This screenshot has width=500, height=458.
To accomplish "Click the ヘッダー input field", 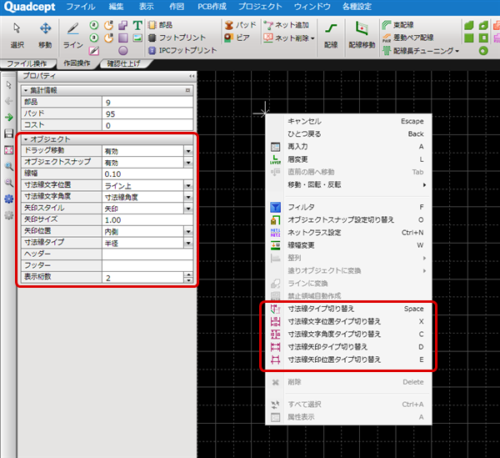I will pyautogui.click(x=147, y=254).
